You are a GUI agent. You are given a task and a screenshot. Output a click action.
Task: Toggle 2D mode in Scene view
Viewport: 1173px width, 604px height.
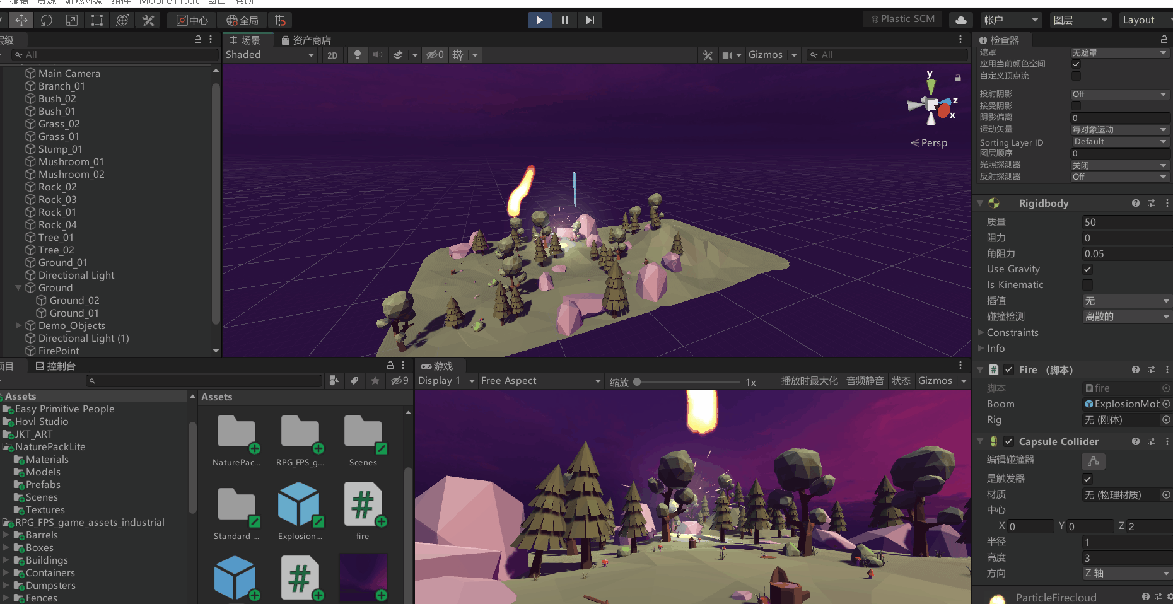coord(332,55)
